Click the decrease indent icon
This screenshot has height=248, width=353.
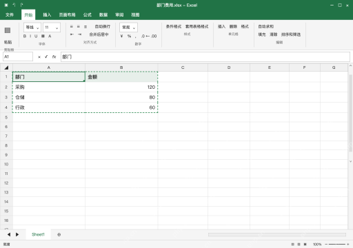72,34
